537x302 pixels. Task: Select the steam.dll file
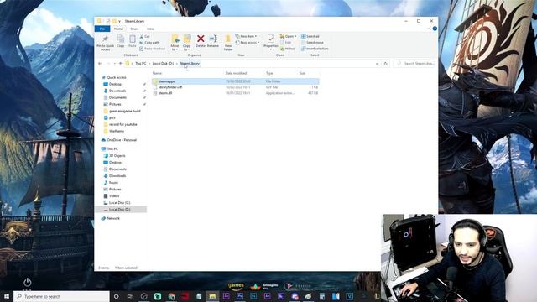(235, 93)
